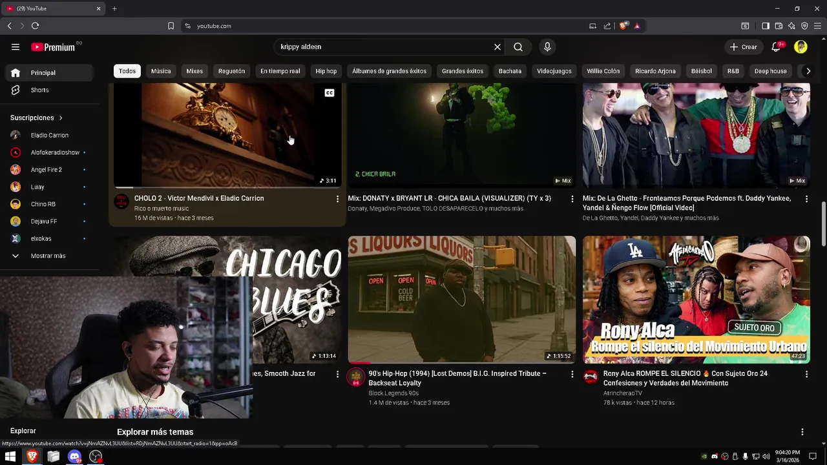Select the Videojuegos filter chip

(554, 71)
